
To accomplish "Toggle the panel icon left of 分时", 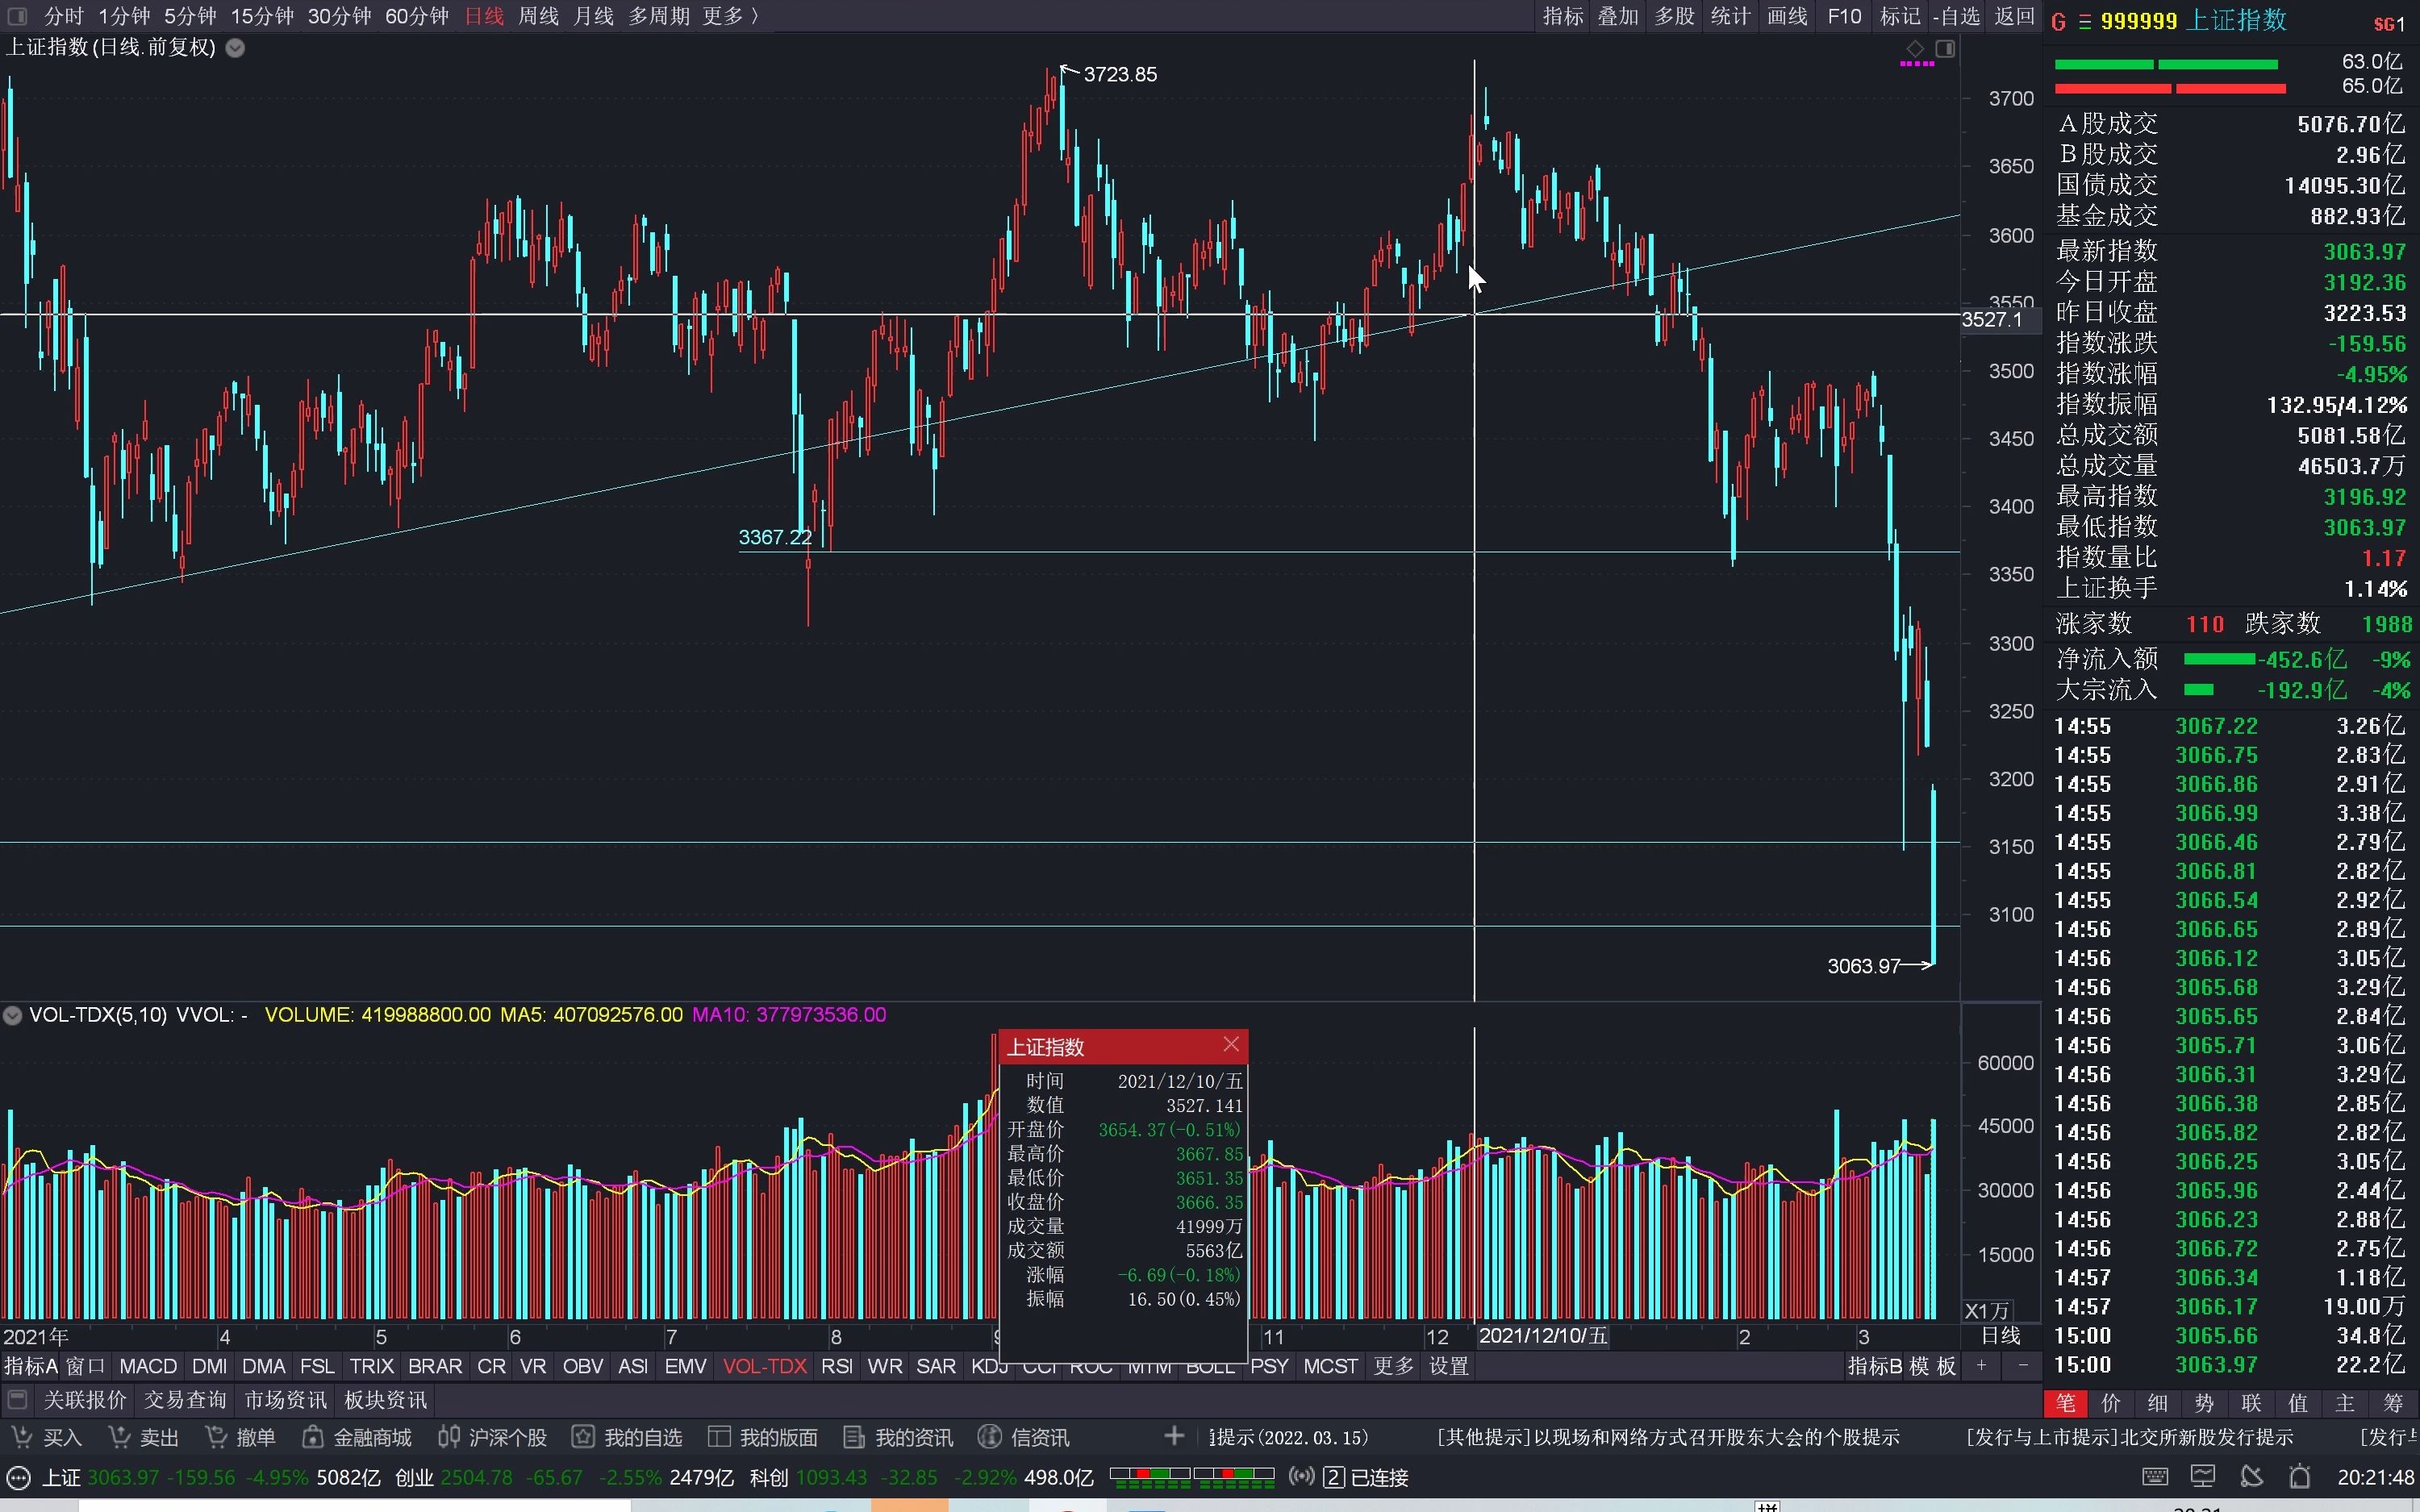I will (17, 16).
